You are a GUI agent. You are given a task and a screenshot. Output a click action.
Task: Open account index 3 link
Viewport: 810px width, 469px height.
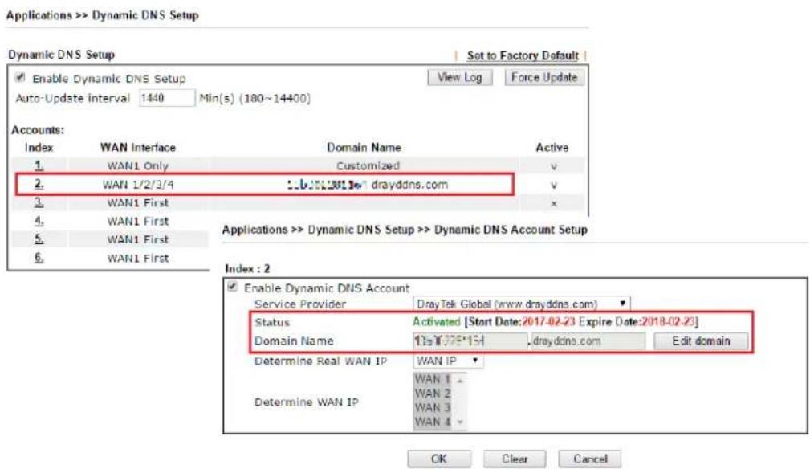point(39,202)
